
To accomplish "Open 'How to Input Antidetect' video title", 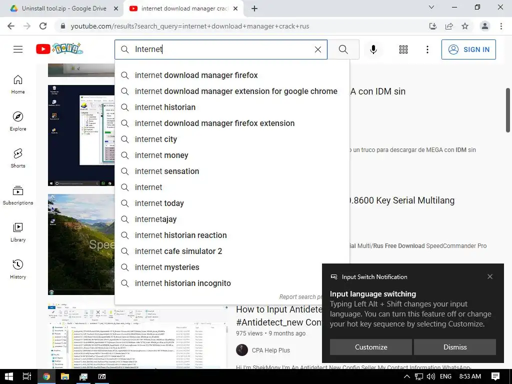I will coord(279,316).
